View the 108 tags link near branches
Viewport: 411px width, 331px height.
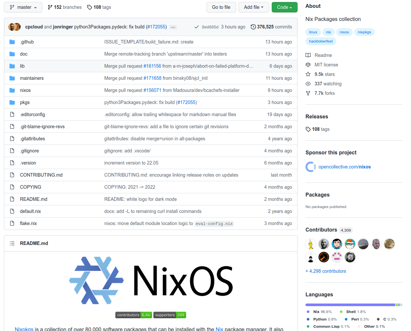click(x=99, y=7)
